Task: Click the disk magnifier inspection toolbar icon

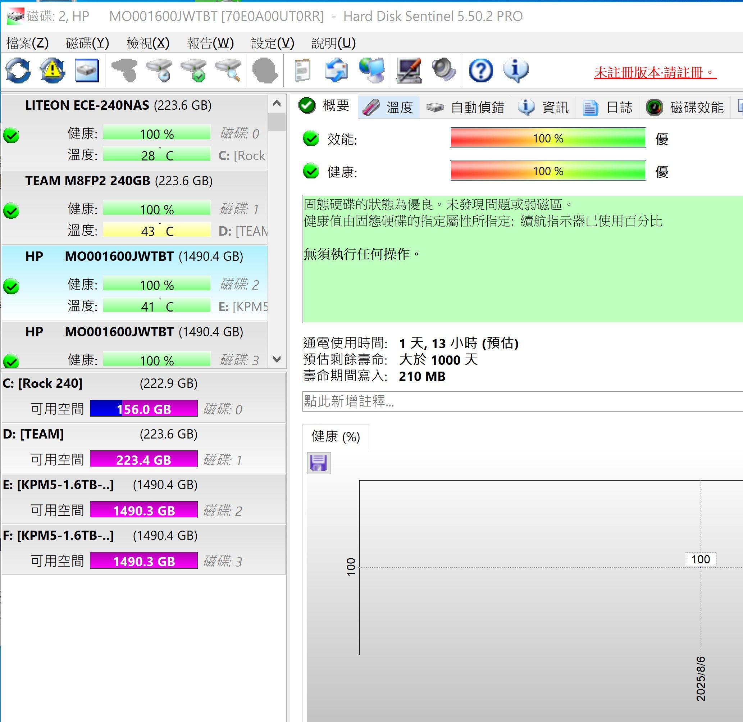Action: pos(228,71)
